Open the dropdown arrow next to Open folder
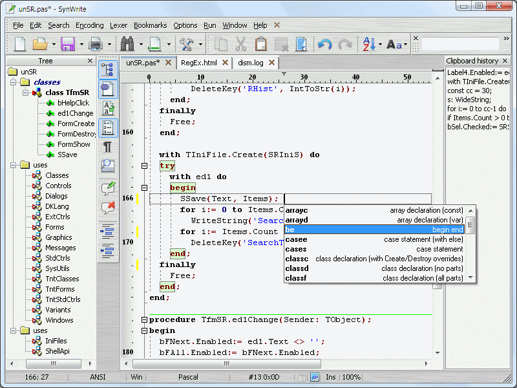517x388 pixels. coord(53,45)
